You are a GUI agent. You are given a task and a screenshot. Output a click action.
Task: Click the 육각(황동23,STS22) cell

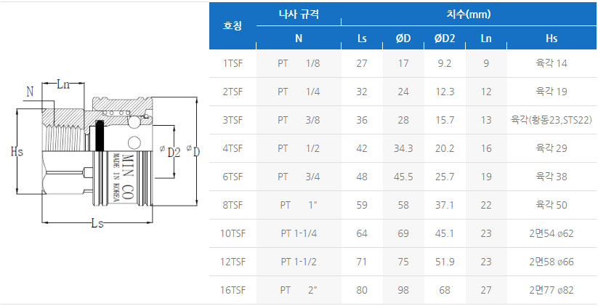click(x=551, y=120)
